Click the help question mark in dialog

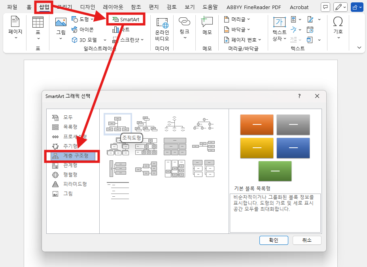pyautogui.click(x=299, y=96)
